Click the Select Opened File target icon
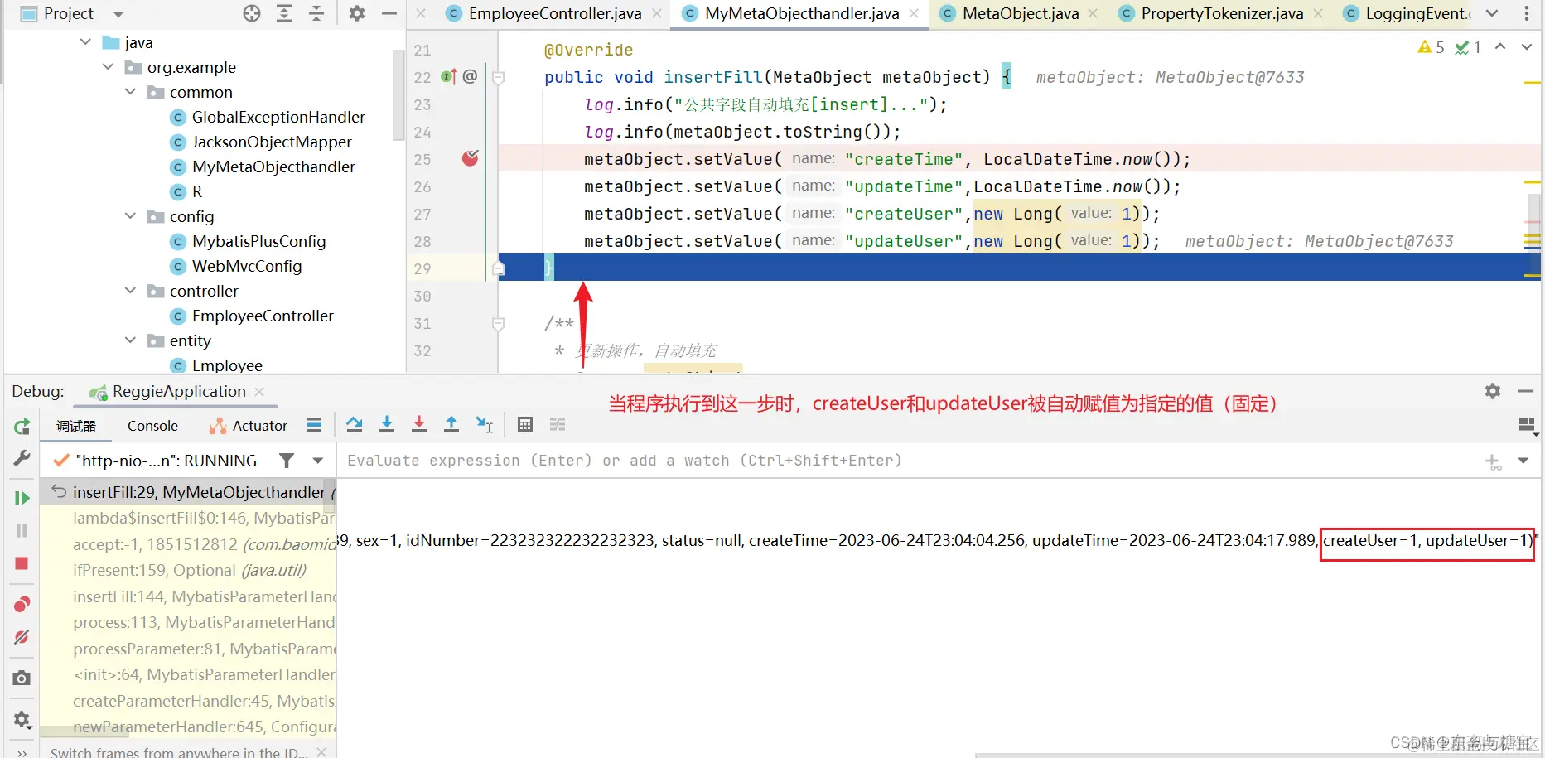The image size is (1545, 758). (252, 13)
